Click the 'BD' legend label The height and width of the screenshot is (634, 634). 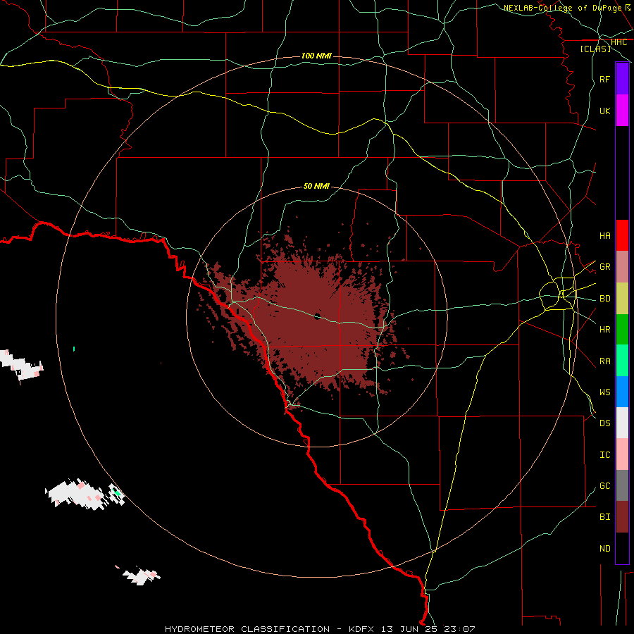coord(604,299)
